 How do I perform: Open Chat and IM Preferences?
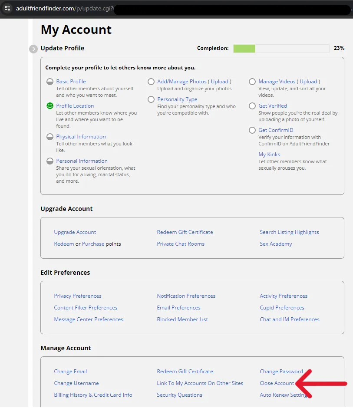pyautogui.click(x=290, y=319)
